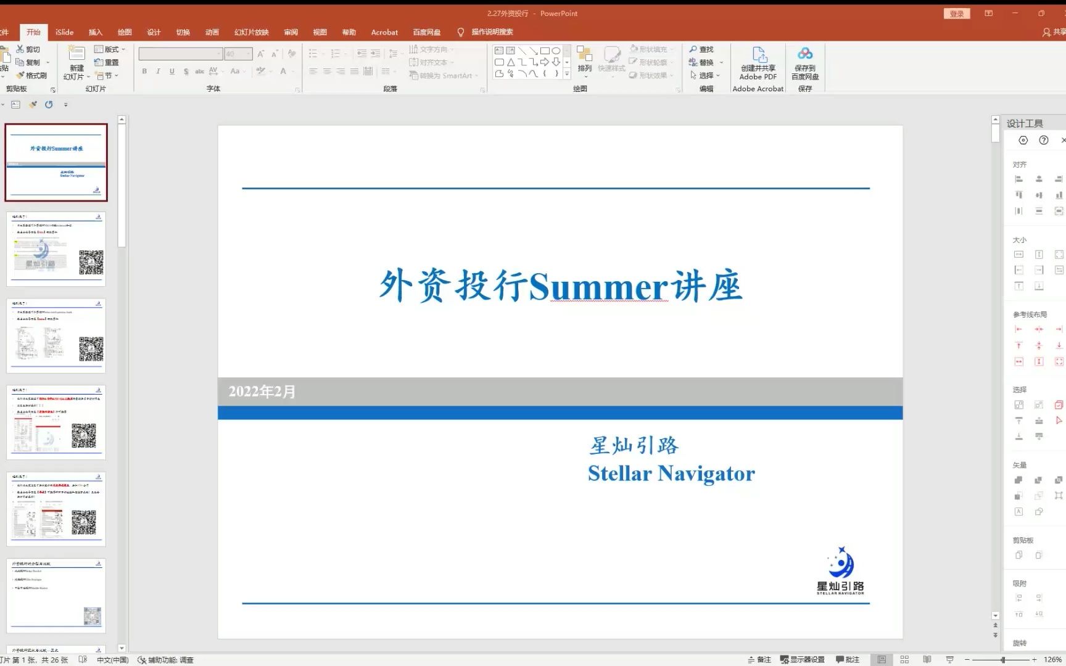The image size is (1066, 666).
Task: Click zoom in plus button
Action: [1035, 660]
